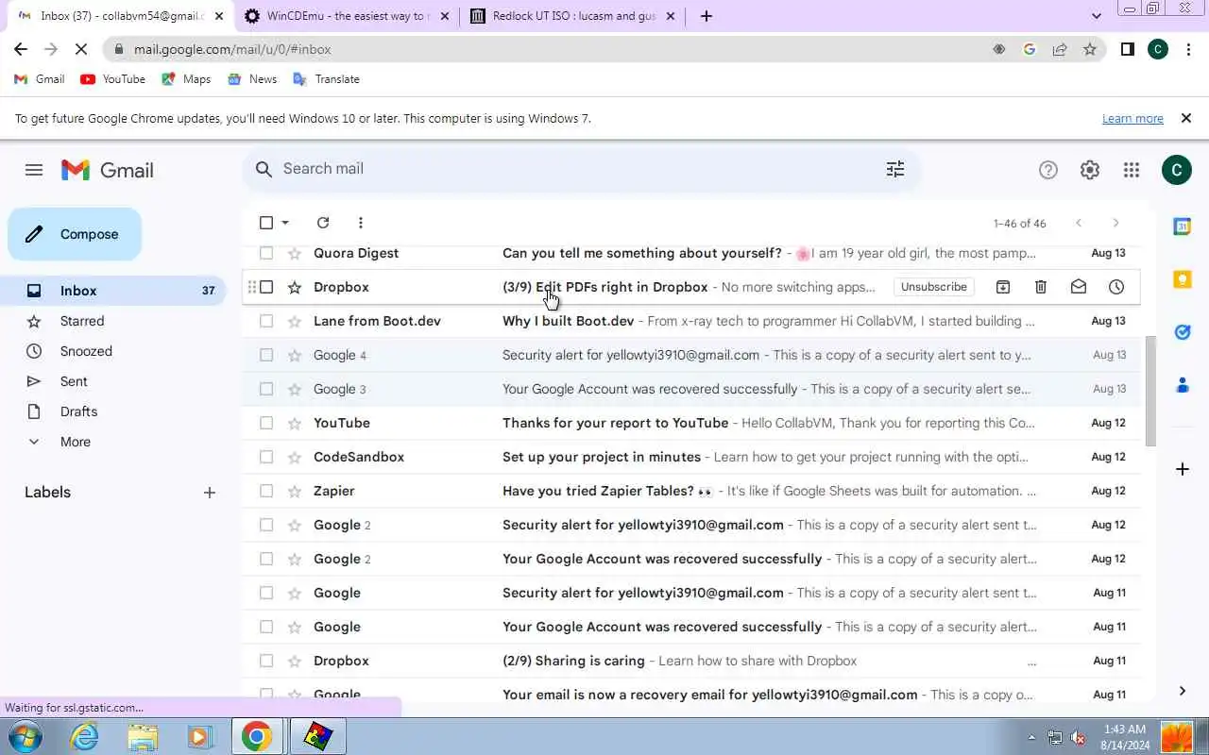Select Dropbox Sharing is caring email checkbox
Screen dimensions: 1209x755
[x=266, y=661]
